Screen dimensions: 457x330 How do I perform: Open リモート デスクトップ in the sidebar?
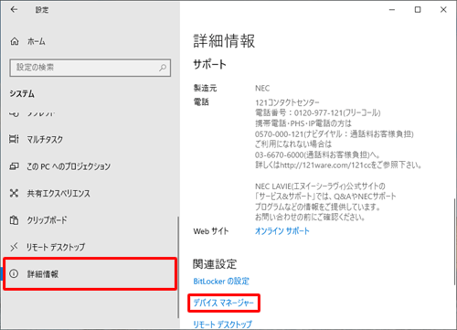pos(56,247)
